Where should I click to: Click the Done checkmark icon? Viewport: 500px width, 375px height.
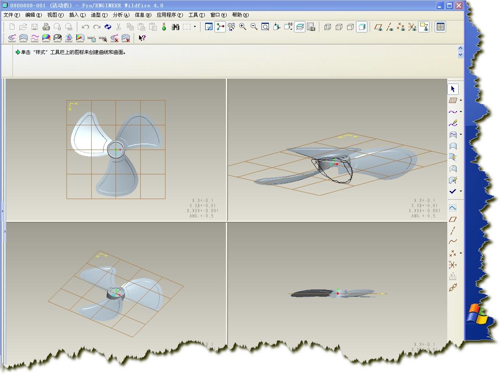point(453,191)
